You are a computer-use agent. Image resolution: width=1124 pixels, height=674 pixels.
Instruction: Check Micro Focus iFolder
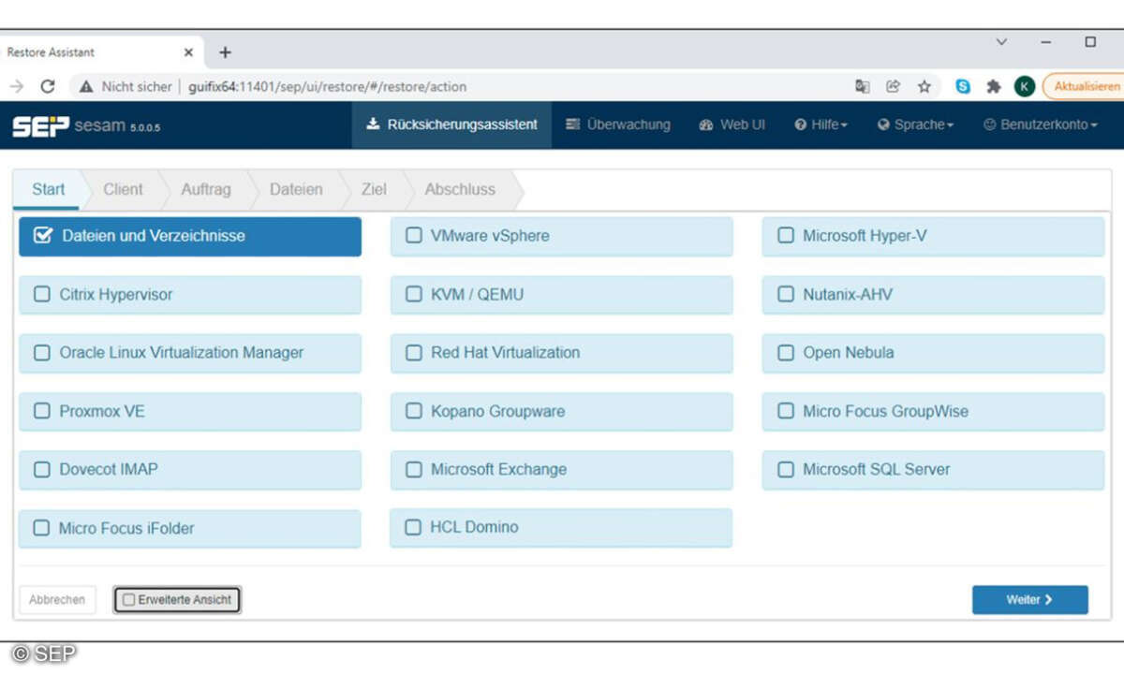(189, 529)
